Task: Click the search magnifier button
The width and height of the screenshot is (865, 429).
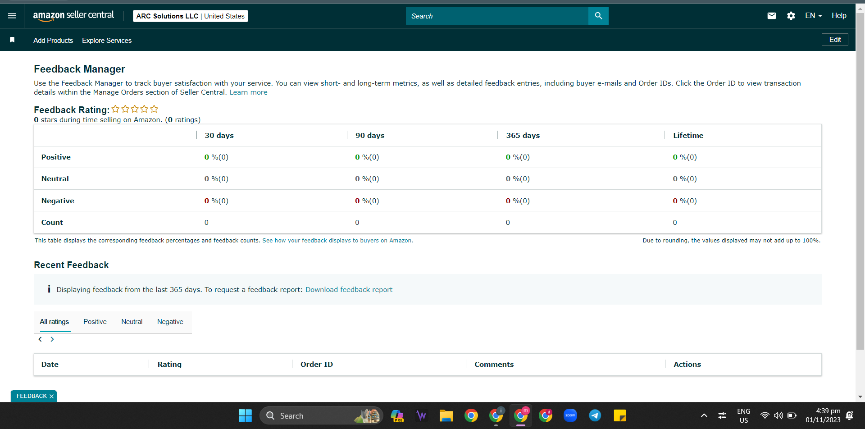Action: click(x=598, y=16)
